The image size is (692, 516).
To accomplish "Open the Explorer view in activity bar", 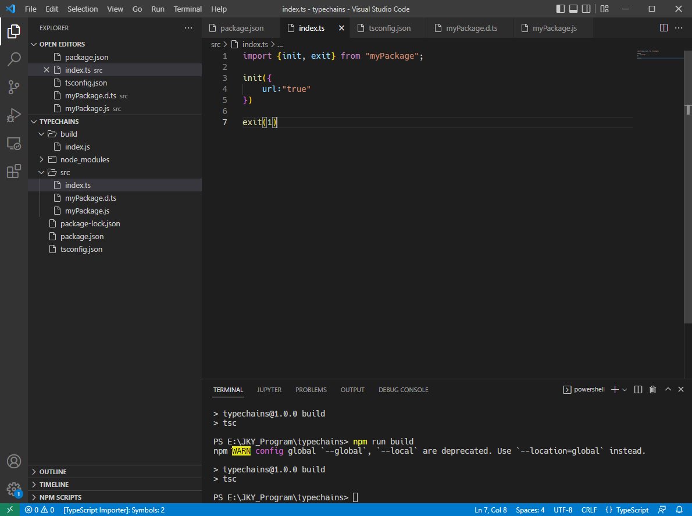I will [x=14, y=31].
